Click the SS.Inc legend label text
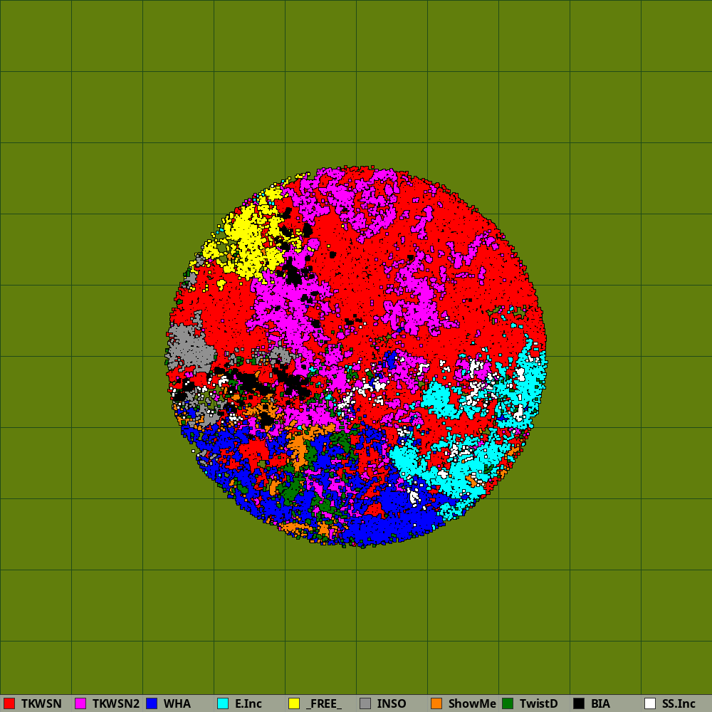The image size is (712, 712). click(679, 703)
